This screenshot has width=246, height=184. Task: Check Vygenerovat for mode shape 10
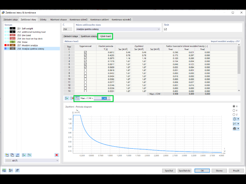point(85,79)
